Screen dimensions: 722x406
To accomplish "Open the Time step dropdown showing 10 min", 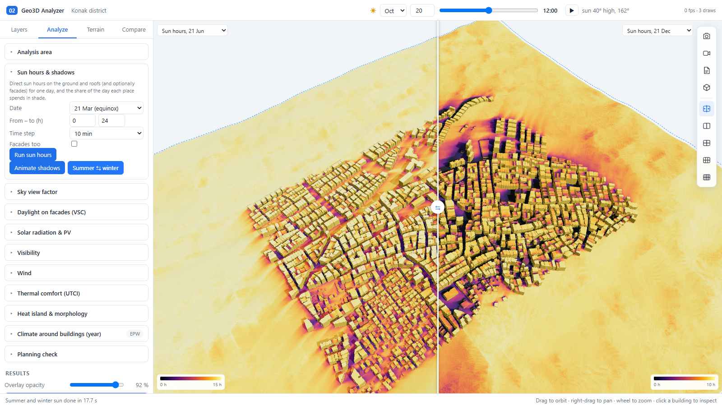I will click(106, 134).
